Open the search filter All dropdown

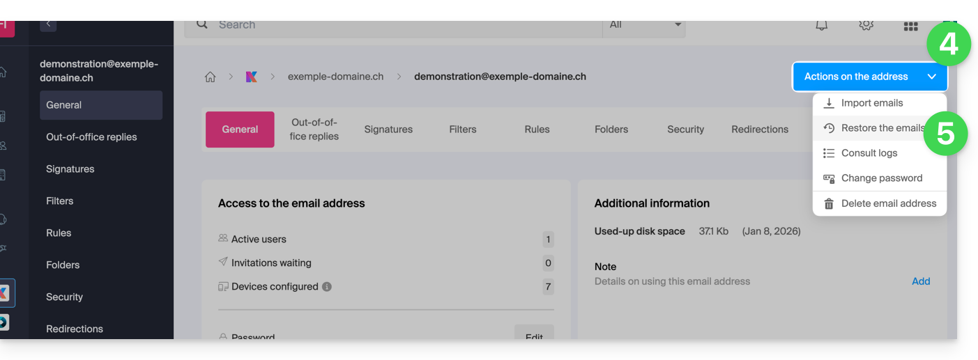644,25
